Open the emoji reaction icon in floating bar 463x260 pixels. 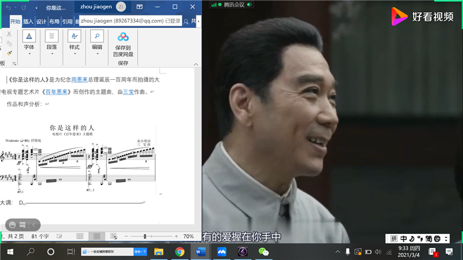[11, 224]
